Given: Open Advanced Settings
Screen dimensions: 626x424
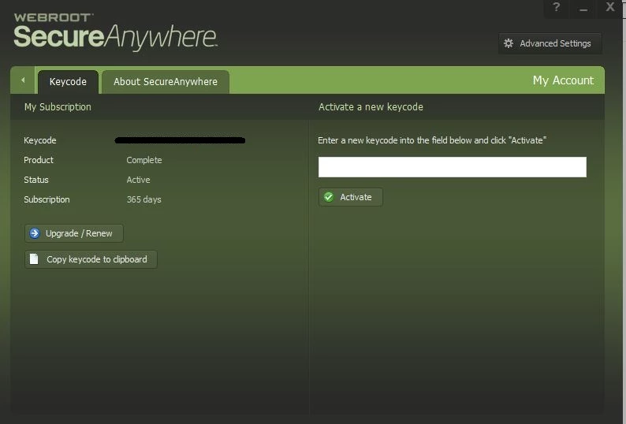Looking at the screenshot, I should pos(550,43).
